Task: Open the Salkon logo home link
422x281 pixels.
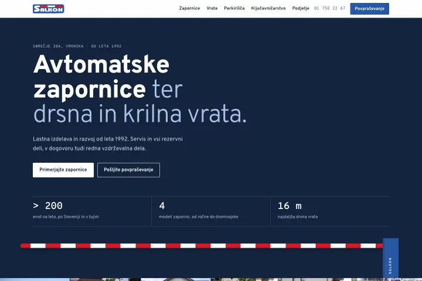Action: coord(49,9)
